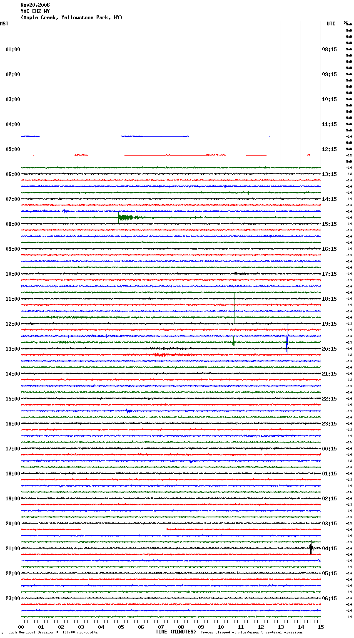Select the 15:00 MST row label
The height and width of the screenshot is (638, 354).
[x=13, y=399]
